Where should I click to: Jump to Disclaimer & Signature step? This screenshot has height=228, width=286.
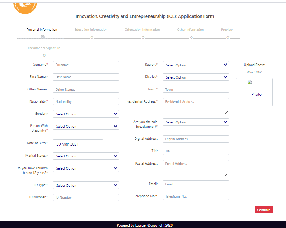43,48
